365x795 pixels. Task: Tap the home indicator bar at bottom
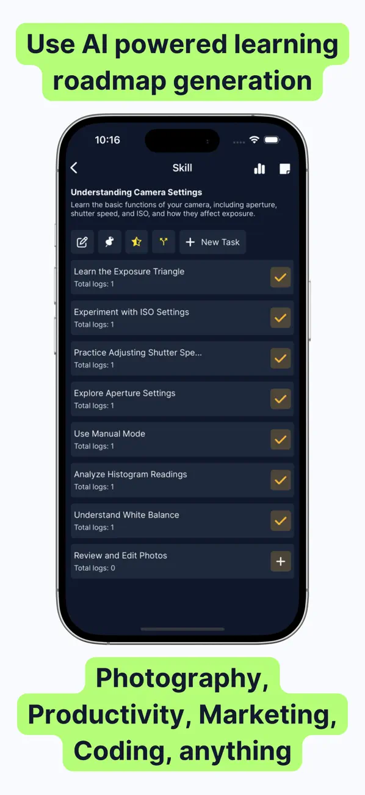(x=182, y=629)
